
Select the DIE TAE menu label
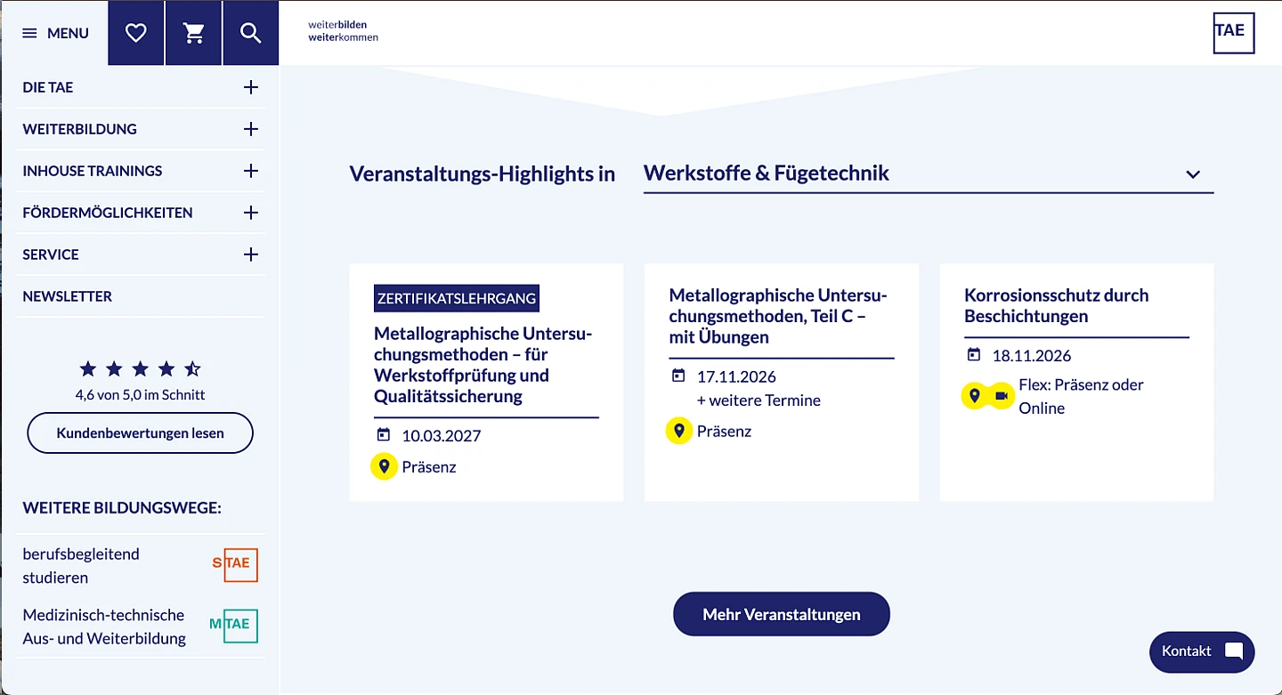click(x=48, y=87)
